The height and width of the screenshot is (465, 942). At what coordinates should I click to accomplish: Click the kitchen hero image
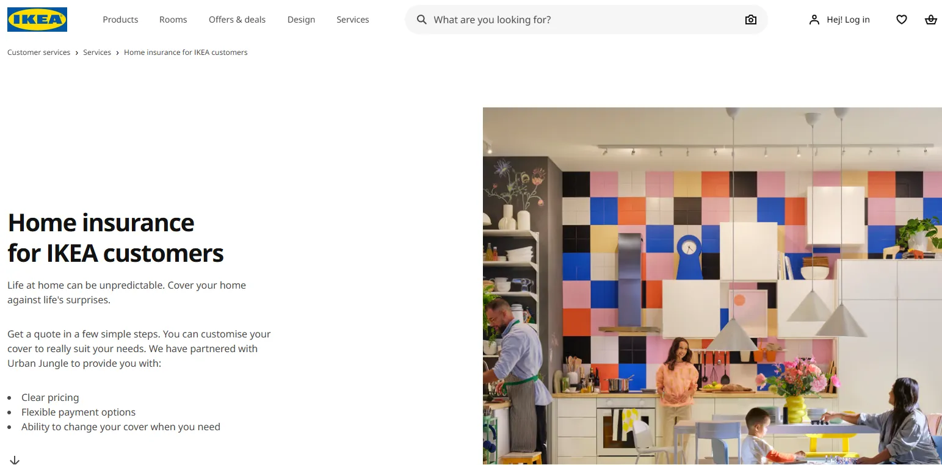pyautogui.click(x=712, y=286)
